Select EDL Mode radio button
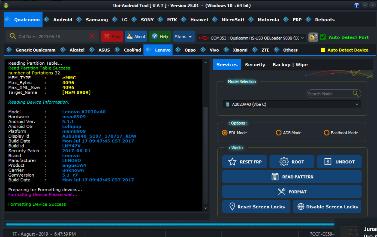The width and height of the screenshot is (377, 237). (224, 133)
